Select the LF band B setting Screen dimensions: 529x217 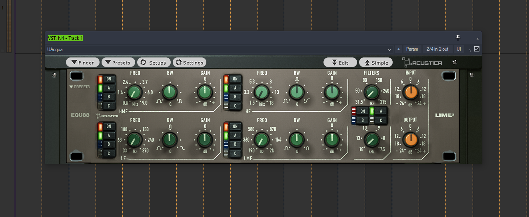tap(108, 144)
